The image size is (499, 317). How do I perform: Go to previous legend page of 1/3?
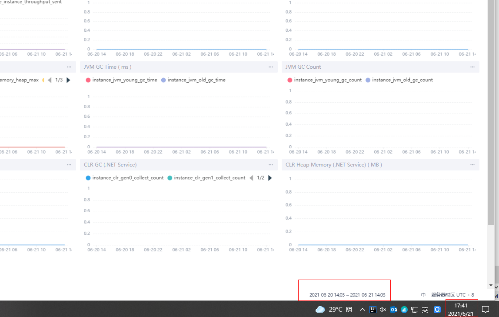coord(50,80)
